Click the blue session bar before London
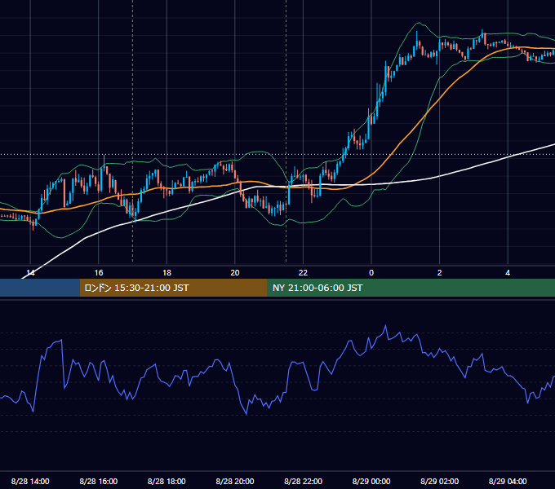 [40, 288]
